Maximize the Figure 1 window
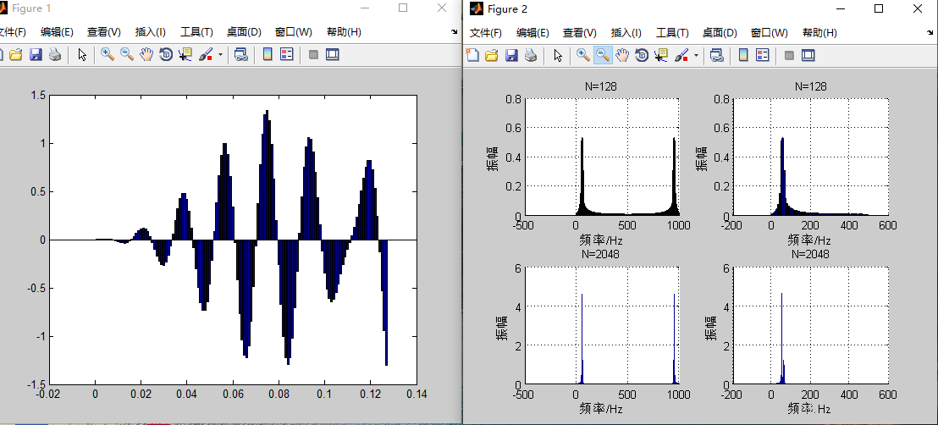Viewport: 938px width, 425px height. click(x=403, y=8)
